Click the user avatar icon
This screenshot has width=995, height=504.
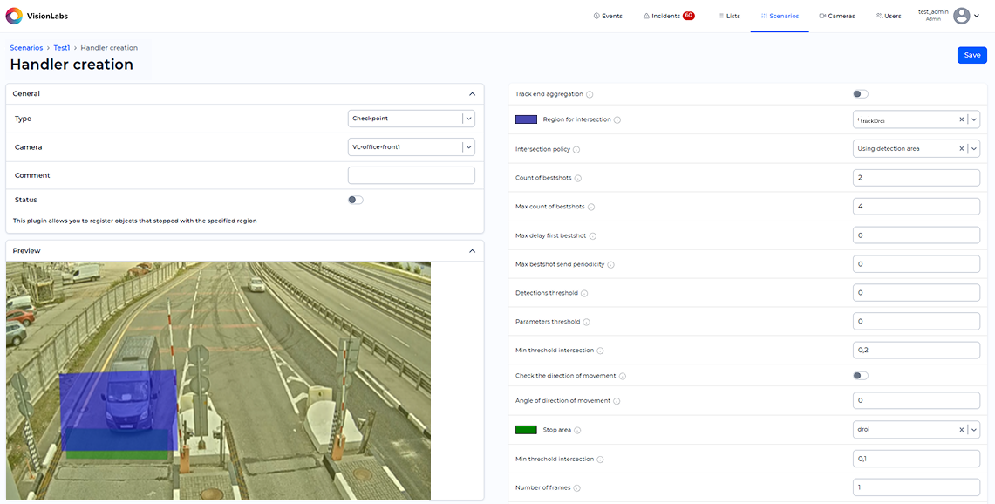click(x=961, y=16)
